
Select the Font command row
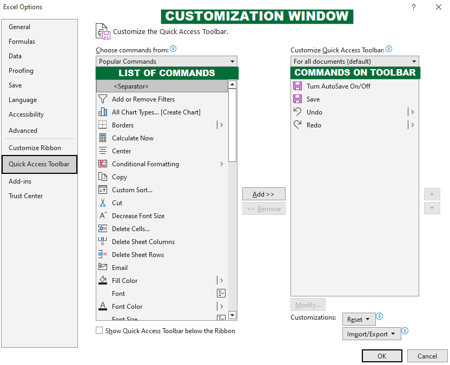(162, 293)
